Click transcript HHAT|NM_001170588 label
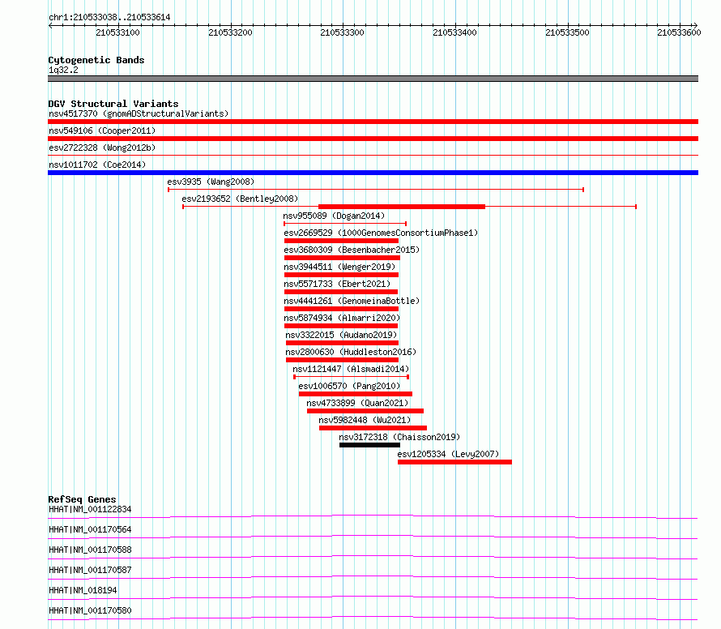 point(90,550)
